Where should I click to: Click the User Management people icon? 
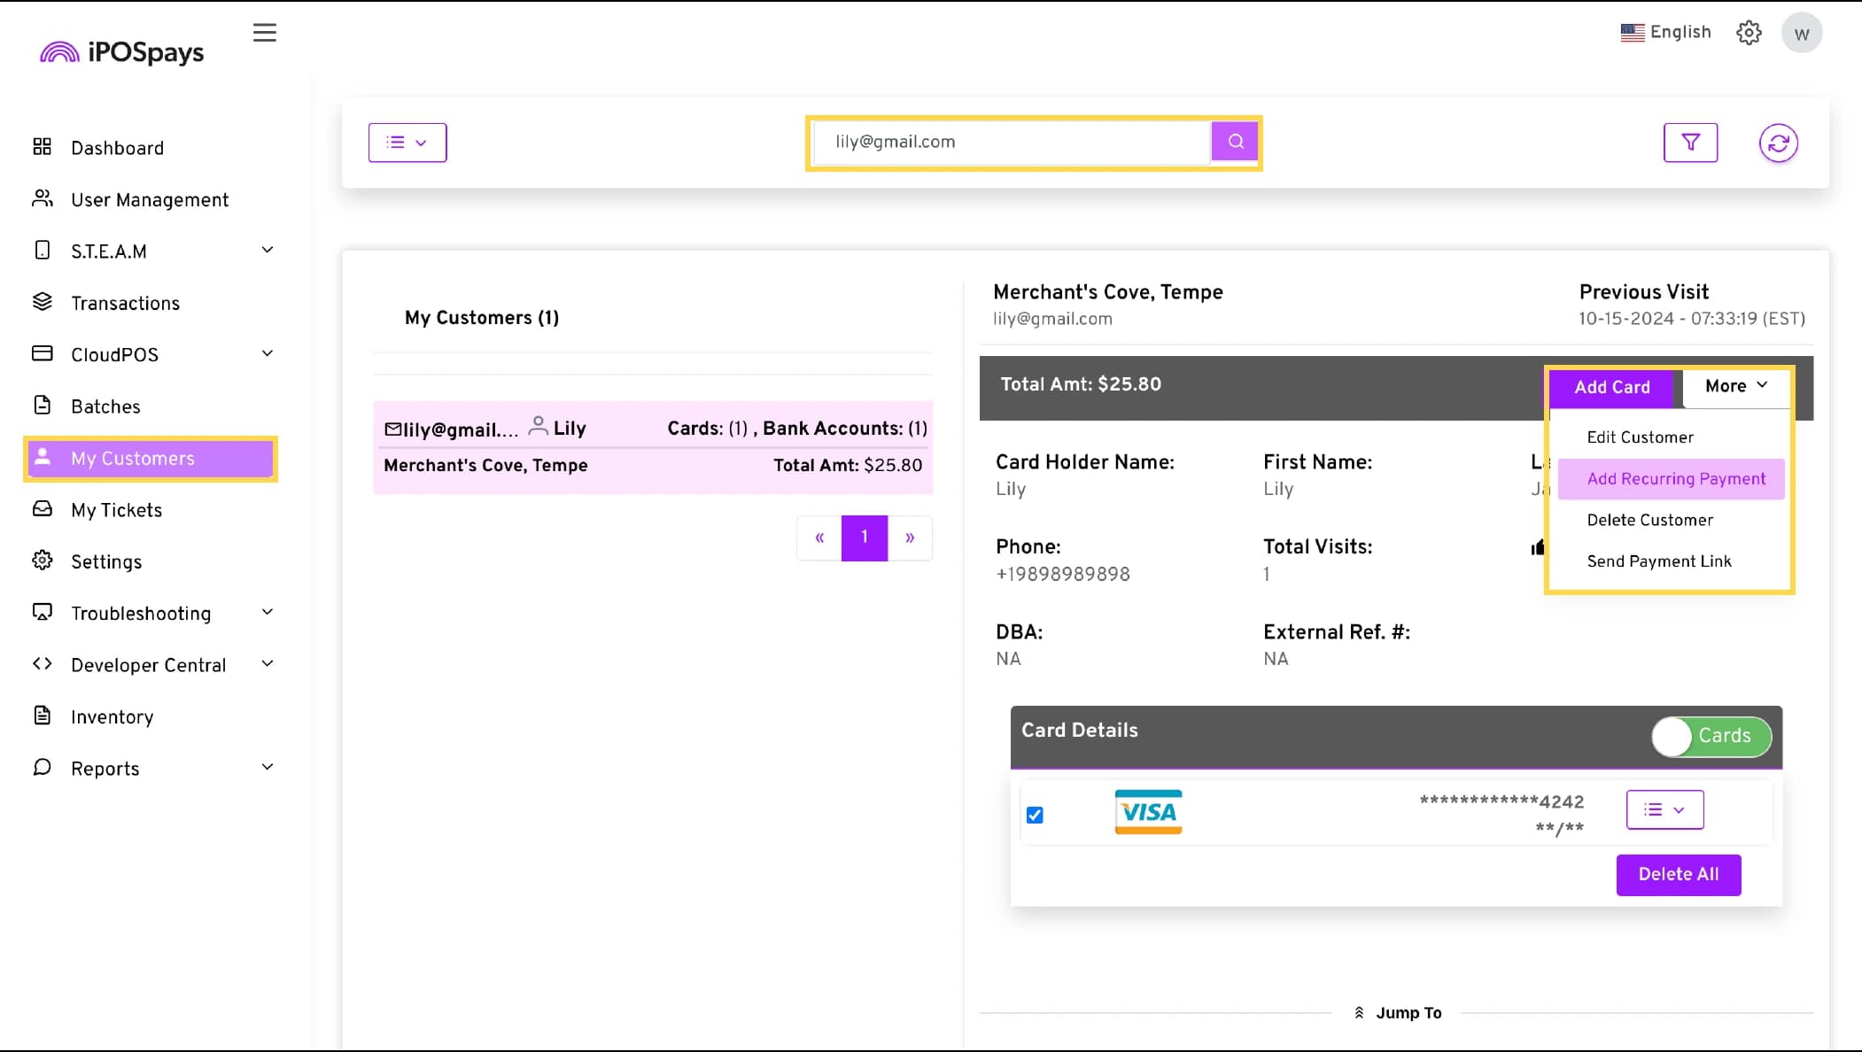(x=42, y=197)
